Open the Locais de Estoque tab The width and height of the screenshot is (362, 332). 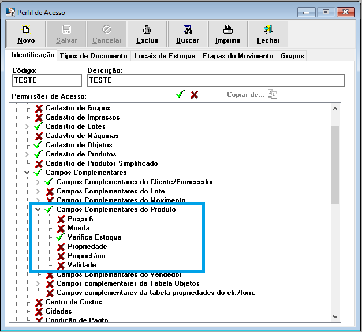(x=165, y=56)
